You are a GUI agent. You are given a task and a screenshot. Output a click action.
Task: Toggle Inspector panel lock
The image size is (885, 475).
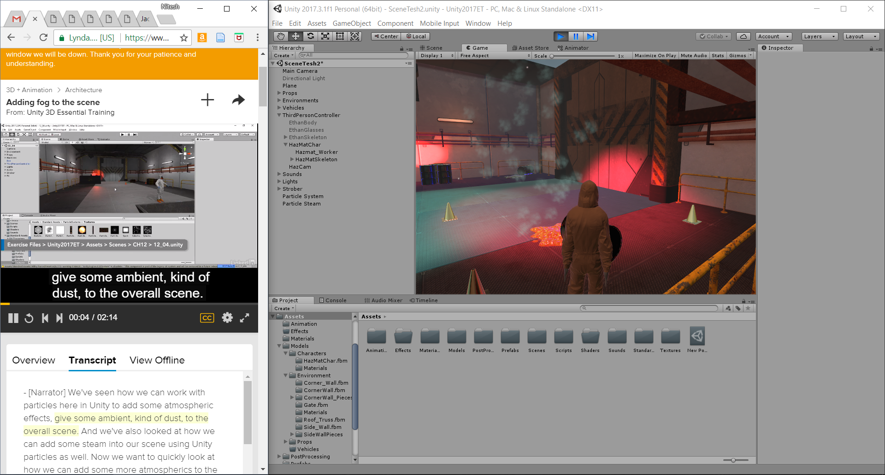871,48
